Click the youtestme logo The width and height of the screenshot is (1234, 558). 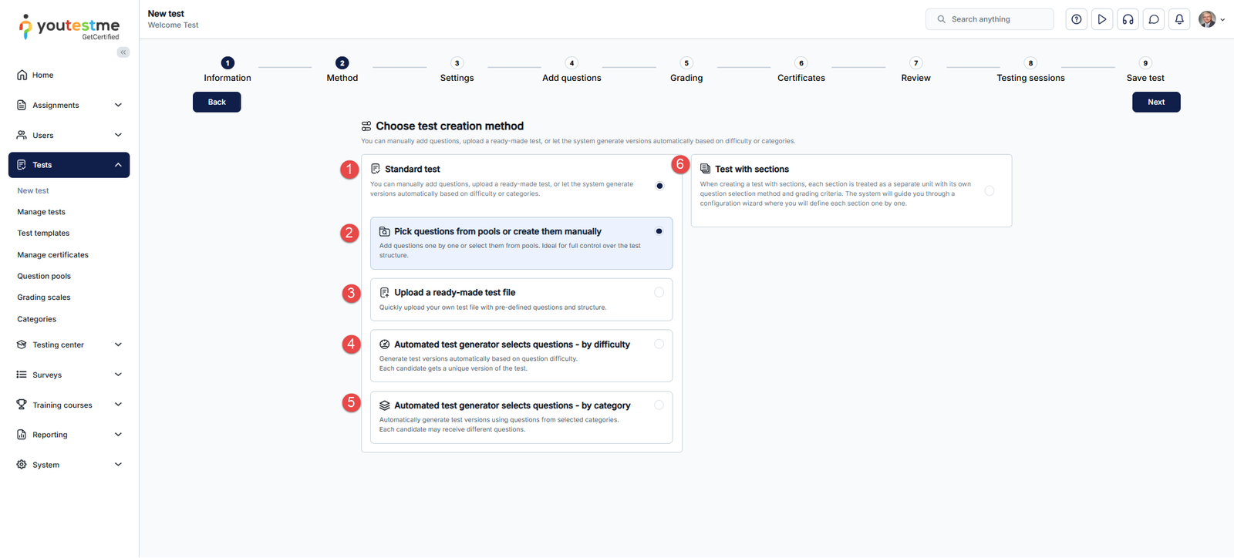(x=69, y=26)
